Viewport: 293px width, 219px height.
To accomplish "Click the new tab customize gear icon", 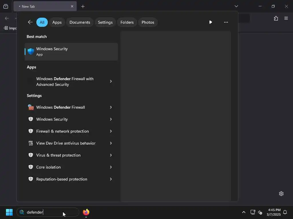I will click(281, 194).
